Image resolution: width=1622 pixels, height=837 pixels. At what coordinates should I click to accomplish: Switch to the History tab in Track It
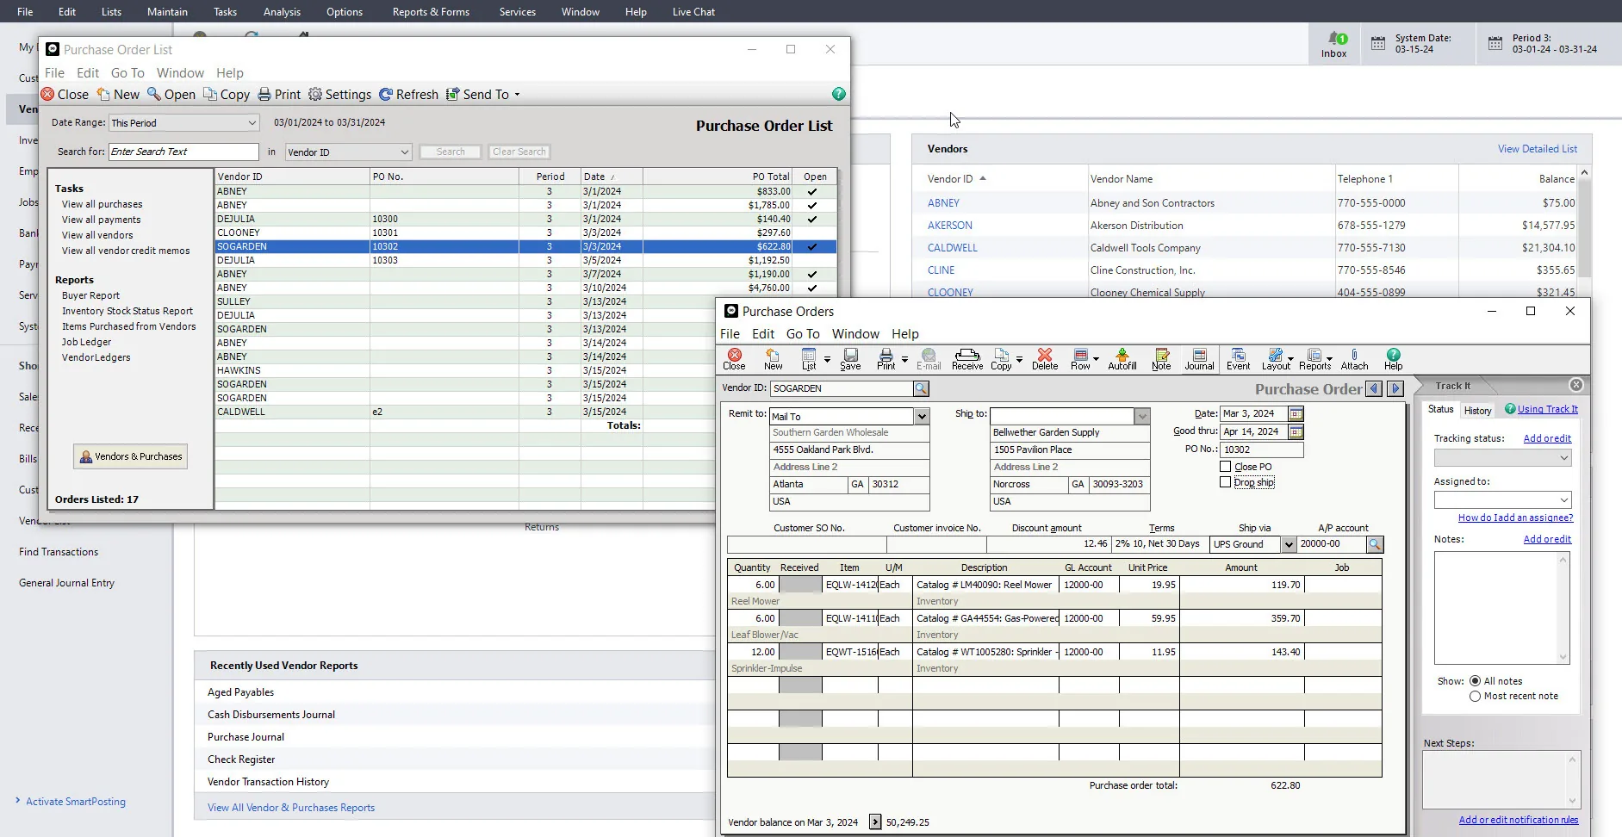pos(1476,410)
